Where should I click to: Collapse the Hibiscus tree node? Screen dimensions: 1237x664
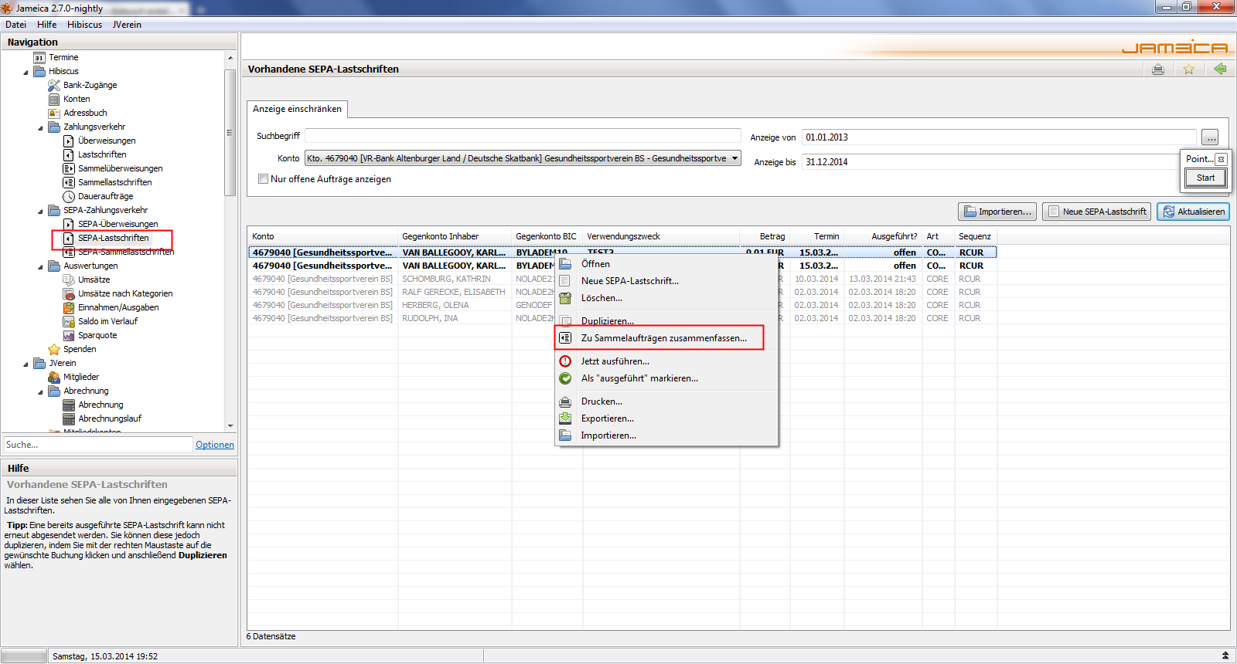pos(26,72)
